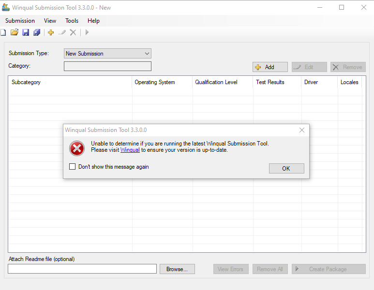374x290 pixels.
Task: Click the Create Package play toolbar icon
Action: pos(87,32)
